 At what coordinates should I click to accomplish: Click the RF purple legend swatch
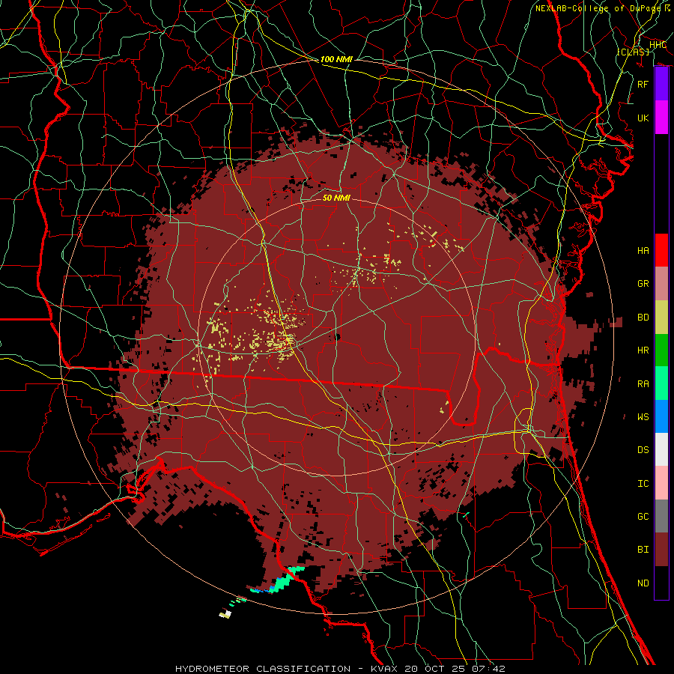[661, 84]
